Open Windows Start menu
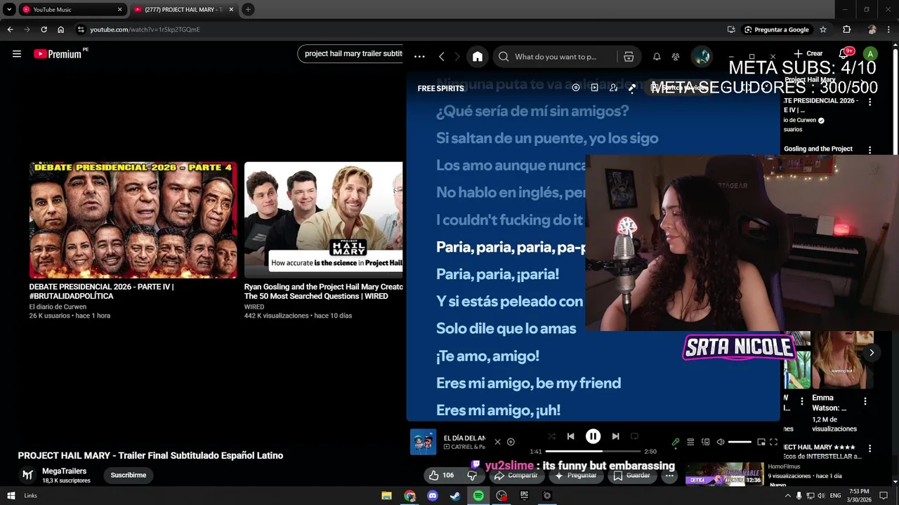Screen dimensions: 899x505 (x=11, y=496)
